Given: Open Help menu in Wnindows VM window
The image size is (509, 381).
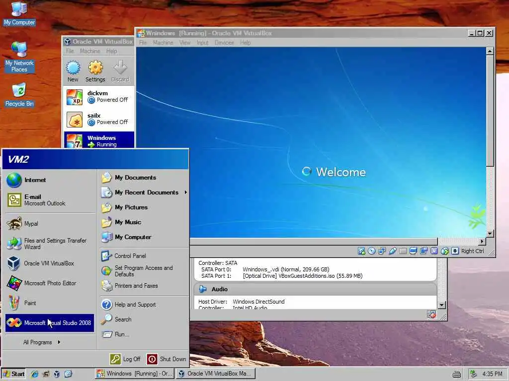Looking at the screenshot, I should (x=246, y=43).
